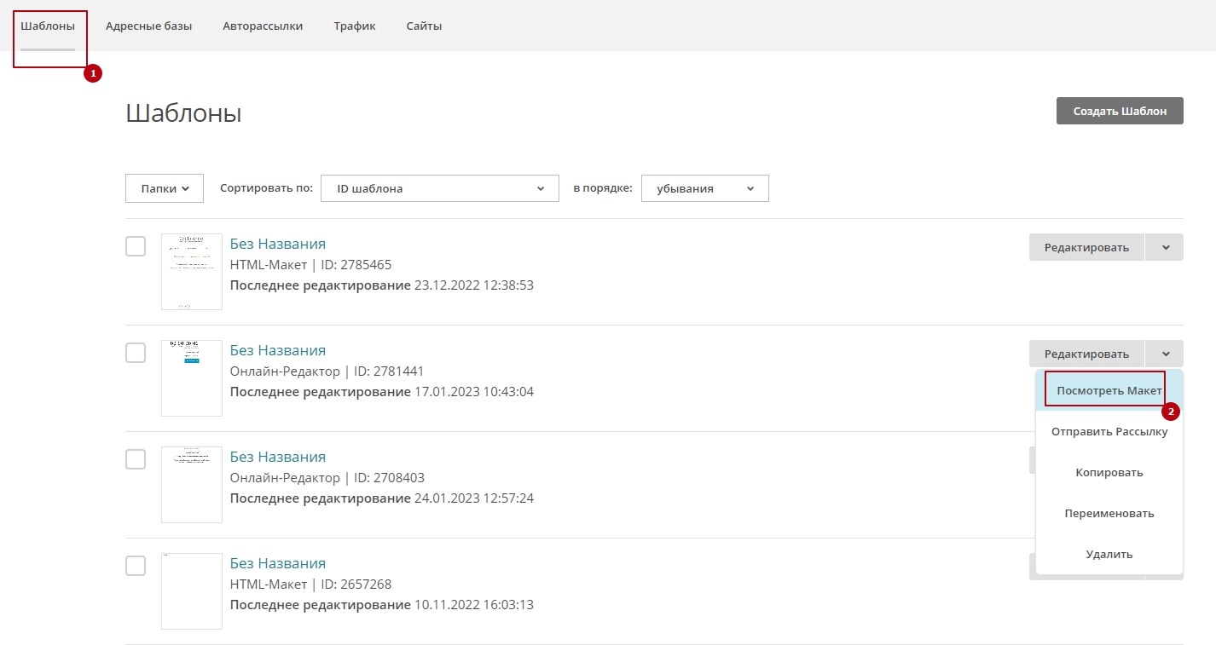
Task: Open the убывания order dropdown
Action: 704,188
